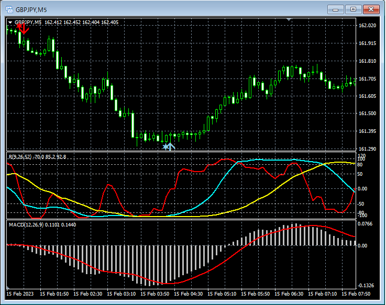Screen dimensions: 386x305
Task: Click the blue up arrow buy signal
Action: pos(171,146)
